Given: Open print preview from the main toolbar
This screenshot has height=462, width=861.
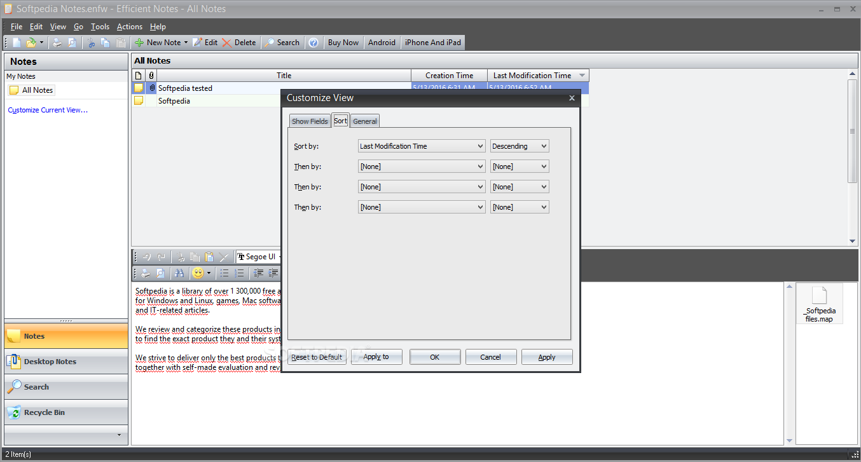Looking at the screenshot, I should (x=72, y=43).
